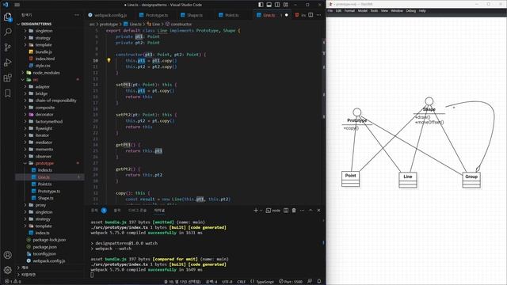Open Debug menu in StarUML window
The width and height of the screenshot is (507, 285).
[410, 10]
